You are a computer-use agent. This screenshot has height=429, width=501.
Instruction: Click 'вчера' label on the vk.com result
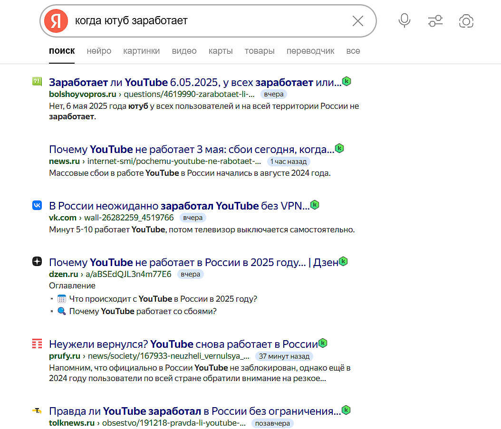click(193, 218)
